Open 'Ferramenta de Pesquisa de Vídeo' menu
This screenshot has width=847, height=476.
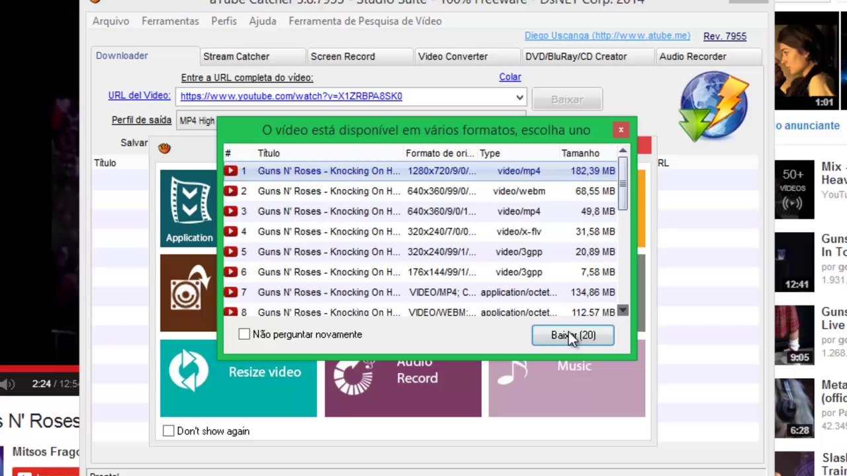(x=365, y=21)
